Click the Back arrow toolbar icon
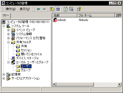This screenshot has height=93, width=123. (x=38, y=9)
